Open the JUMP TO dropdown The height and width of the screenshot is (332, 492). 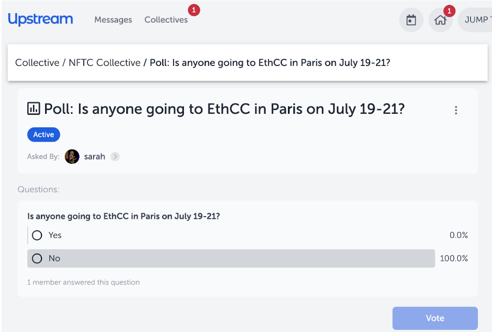pyautogui.click(x=475, y=20)
